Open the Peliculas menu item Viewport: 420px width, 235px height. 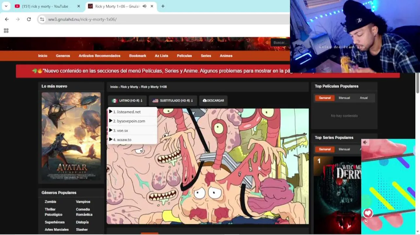click(184, 56)
